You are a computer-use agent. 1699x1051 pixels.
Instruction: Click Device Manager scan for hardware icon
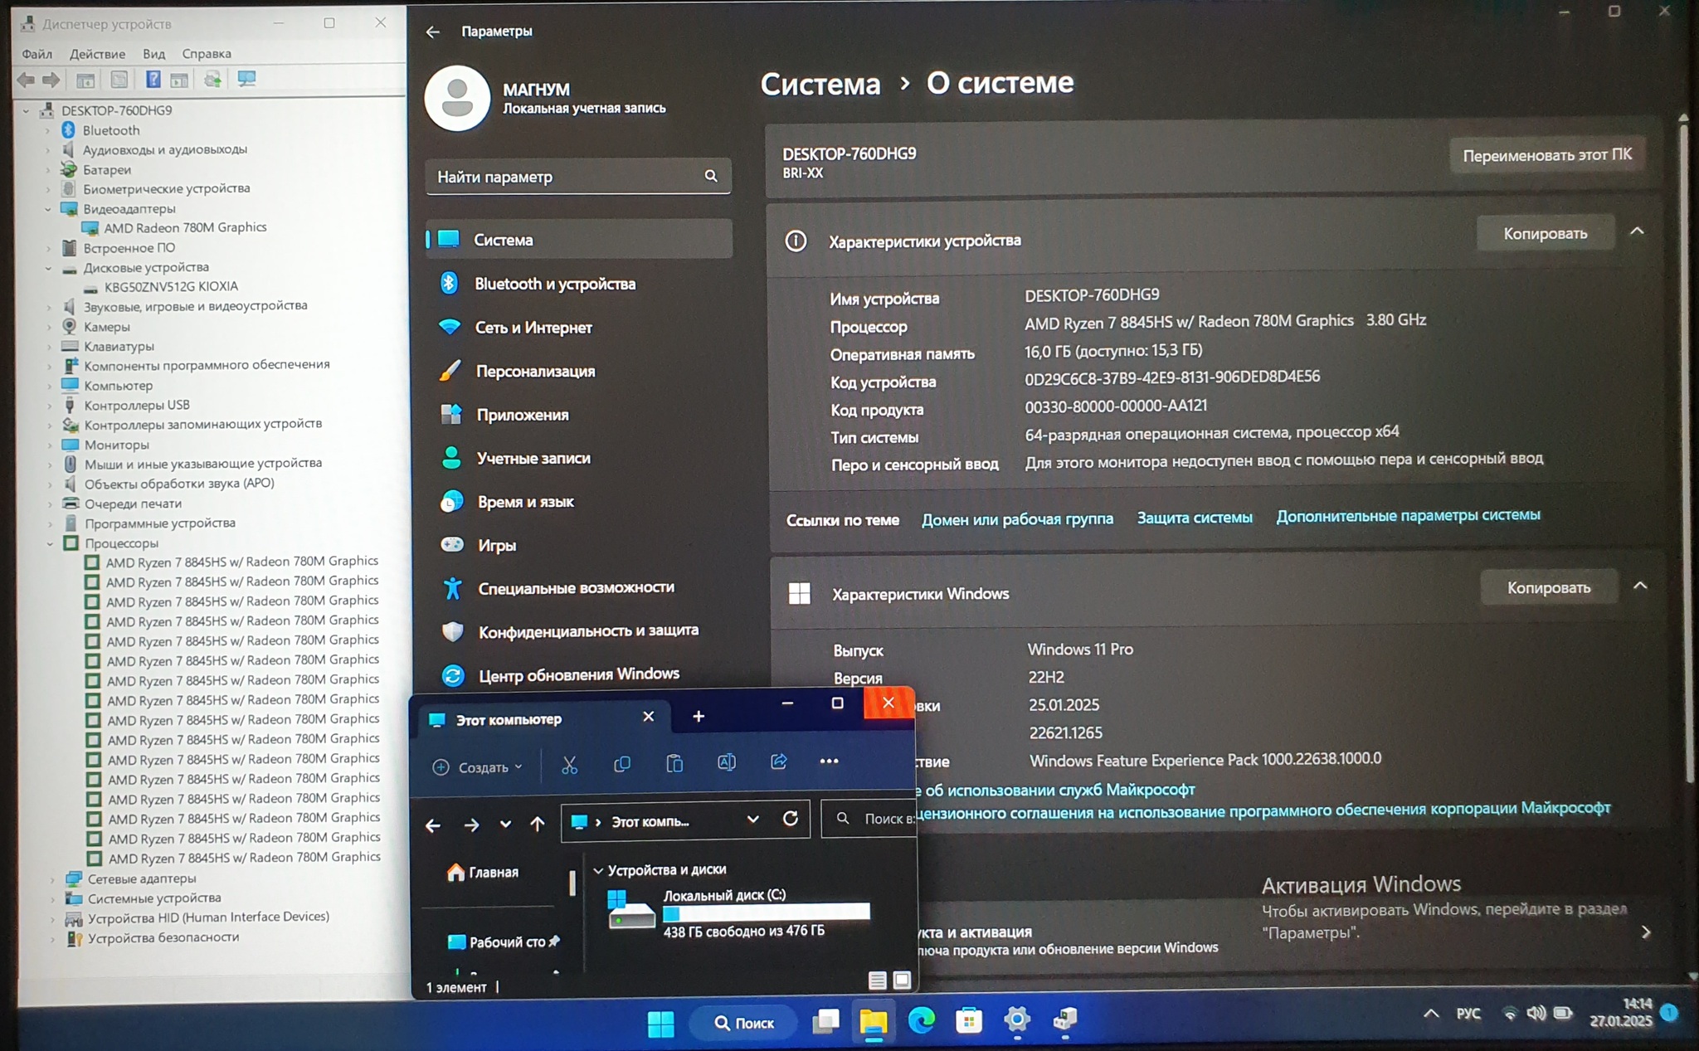pos(246,80)
